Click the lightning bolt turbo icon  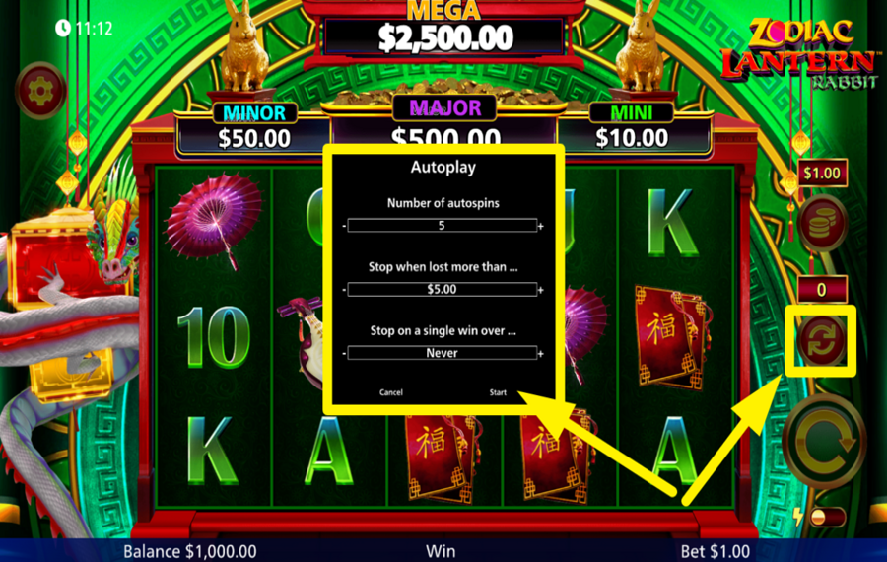(798, 517)
